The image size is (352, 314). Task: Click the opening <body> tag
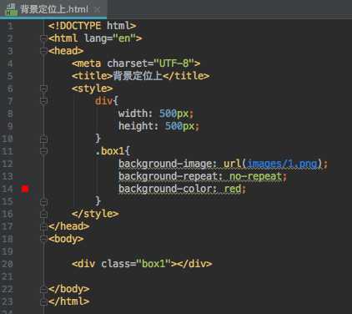click(x=66, y=239)
